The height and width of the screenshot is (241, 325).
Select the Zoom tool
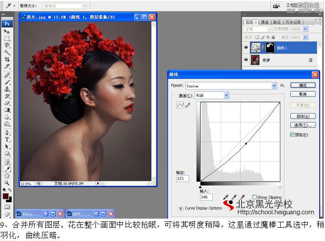click(x=7, y=183)
